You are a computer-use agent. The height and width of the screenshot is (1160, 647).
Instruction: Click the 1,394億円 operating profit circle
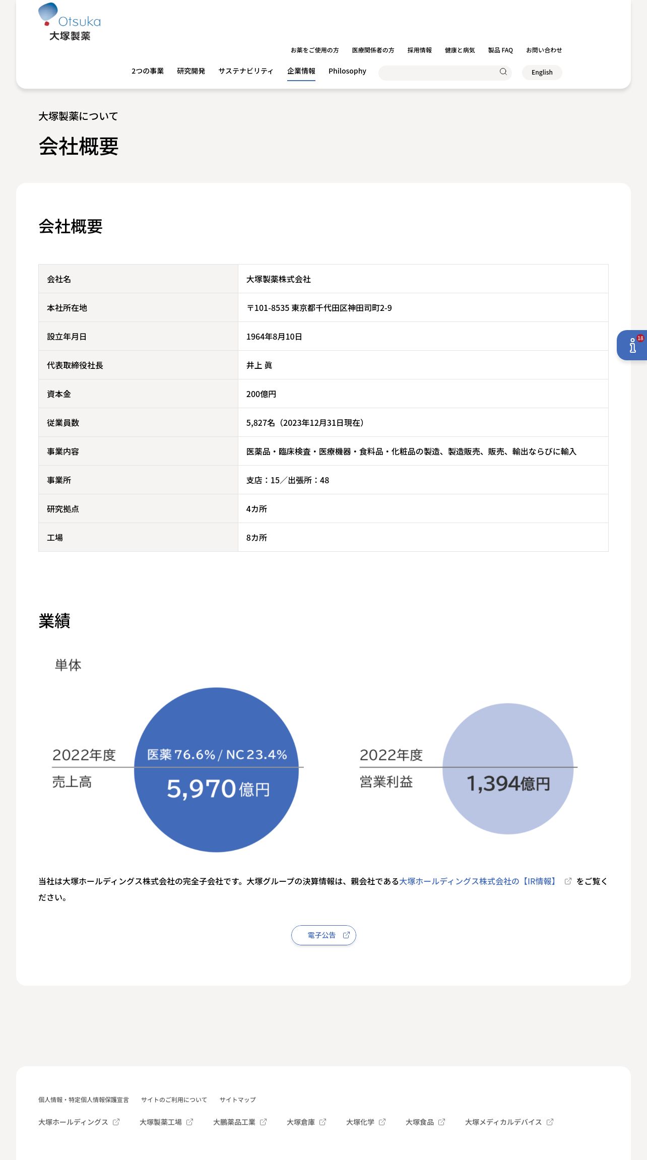click(508, 769)
